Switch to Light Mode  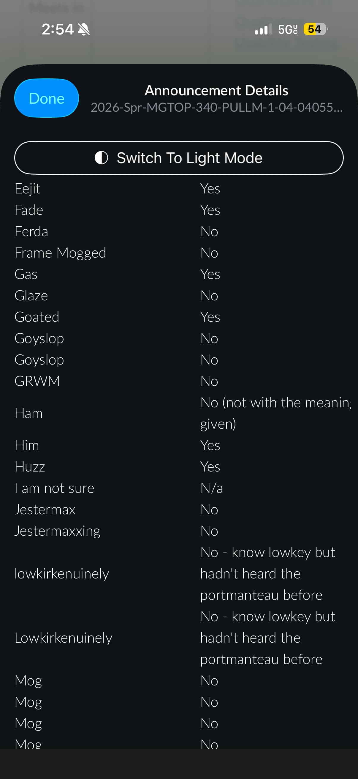(179, 158)
